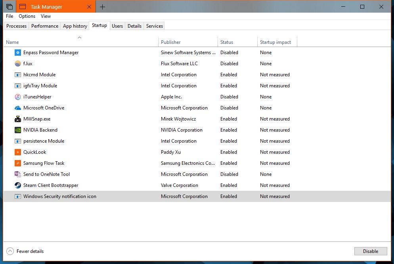The image size is (394, 264).
Task: Click publisher Sinew Software Systems
Action: [188, 53]
